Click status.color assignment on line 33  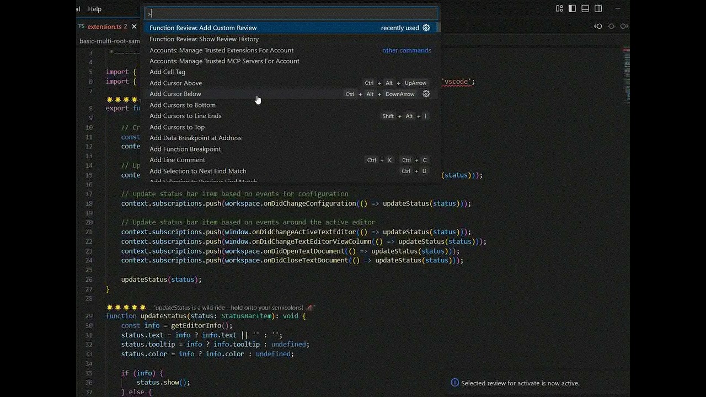pyautogui.click(x=207, y=353)
